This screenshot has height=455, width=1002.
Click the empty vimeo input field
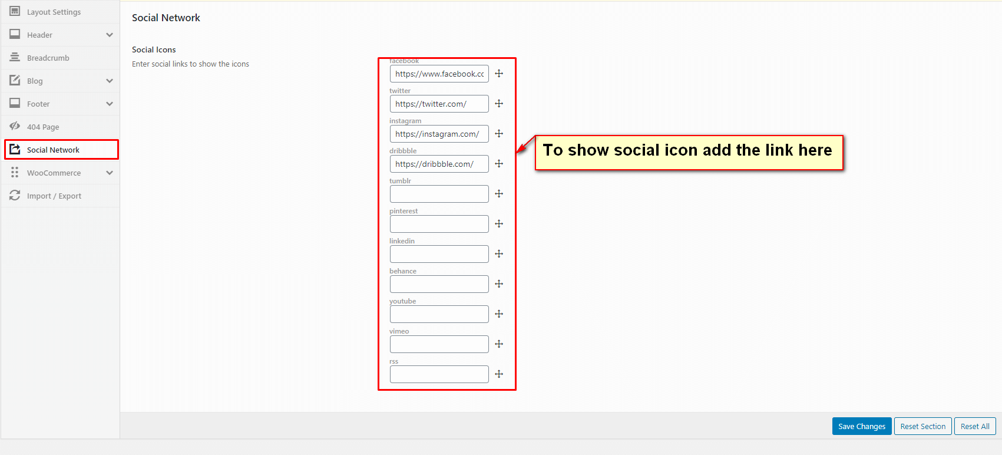point(439,344)
